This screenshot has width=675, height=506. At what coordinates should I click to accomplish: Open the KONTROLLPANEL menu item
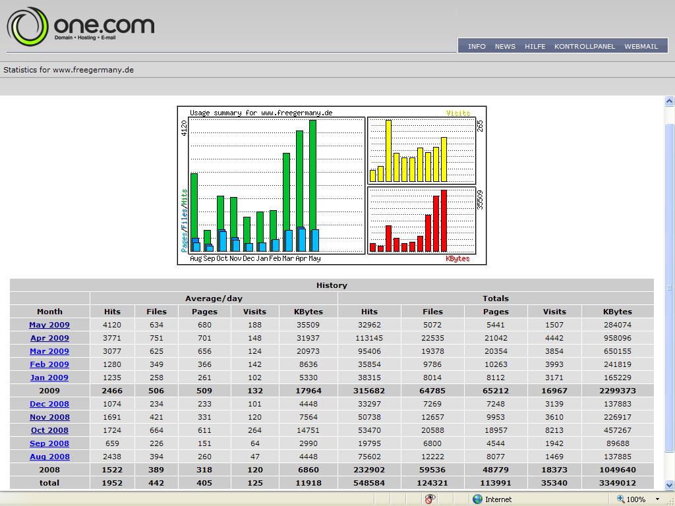(x=585, y=46)
